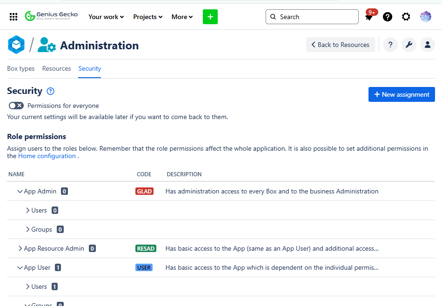Click the info icon beside Security heading
The height and width of the screenshot is (306, 442).
[x=51, y=91]
